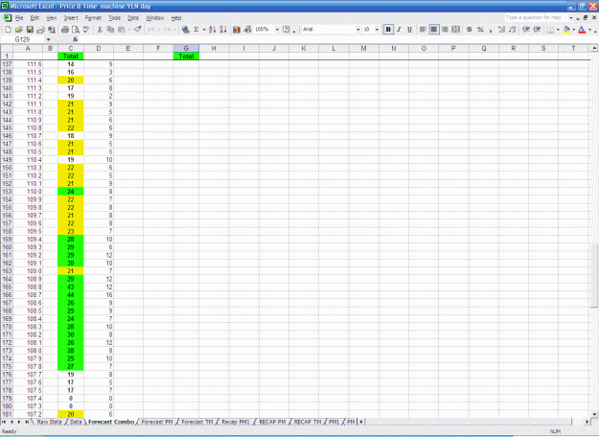The width and height of the screenshot is (599, 437).
Task: Select column C header
Action: pos(71,48)
